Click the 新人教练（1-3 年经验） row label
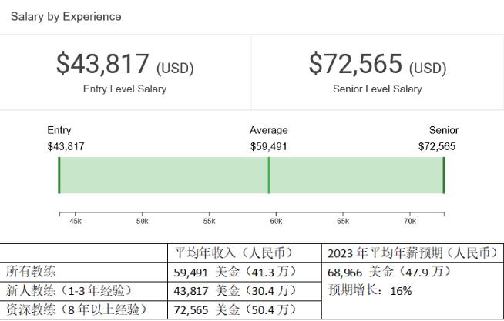Screen dimensions: 504x321 click(x=69, y=290)
